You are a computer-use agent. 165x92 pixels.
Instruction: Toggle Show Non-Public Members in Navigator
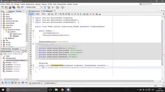coord(12,83)
